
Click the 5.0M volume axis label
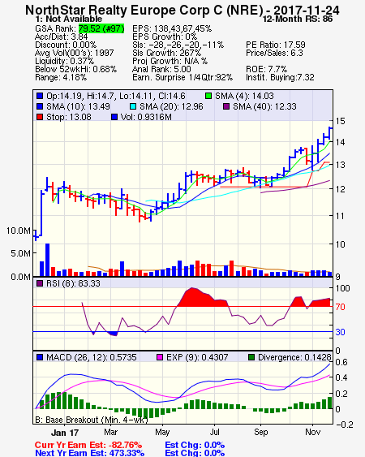(x=20, y=253)
